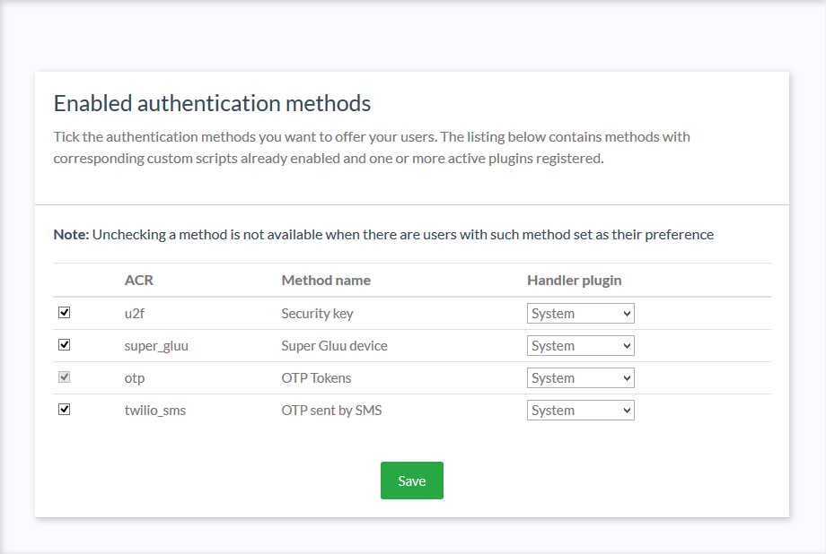Toggle the super_gluu checkbox

(x=64, y=345)
